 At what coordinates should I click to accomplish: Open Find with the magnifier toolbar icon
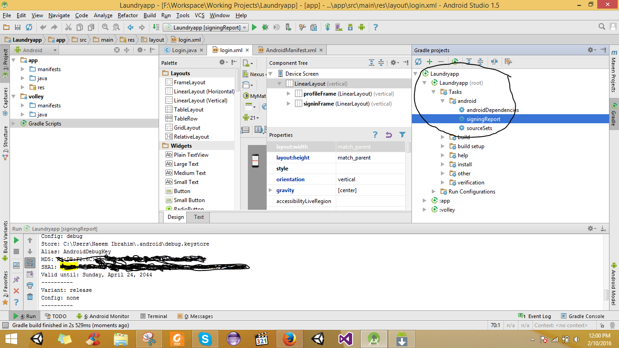pos(105,28)
